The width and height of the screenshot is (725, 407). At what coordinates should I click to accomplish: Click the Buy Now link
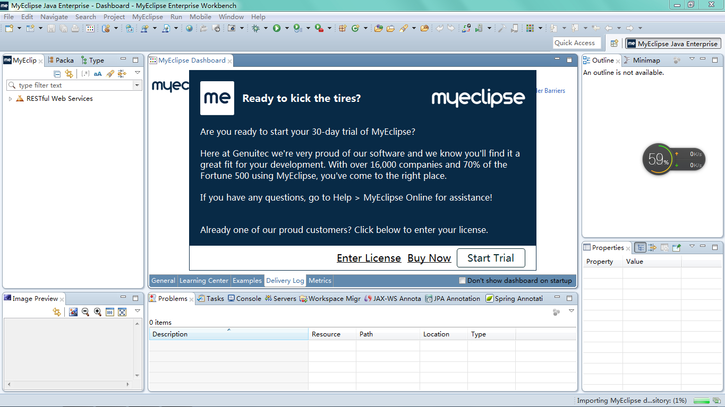429,258
